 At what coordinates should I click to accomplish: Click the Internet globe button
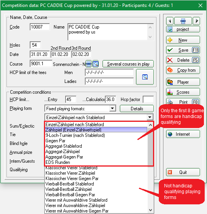click(x=183, y=134)
